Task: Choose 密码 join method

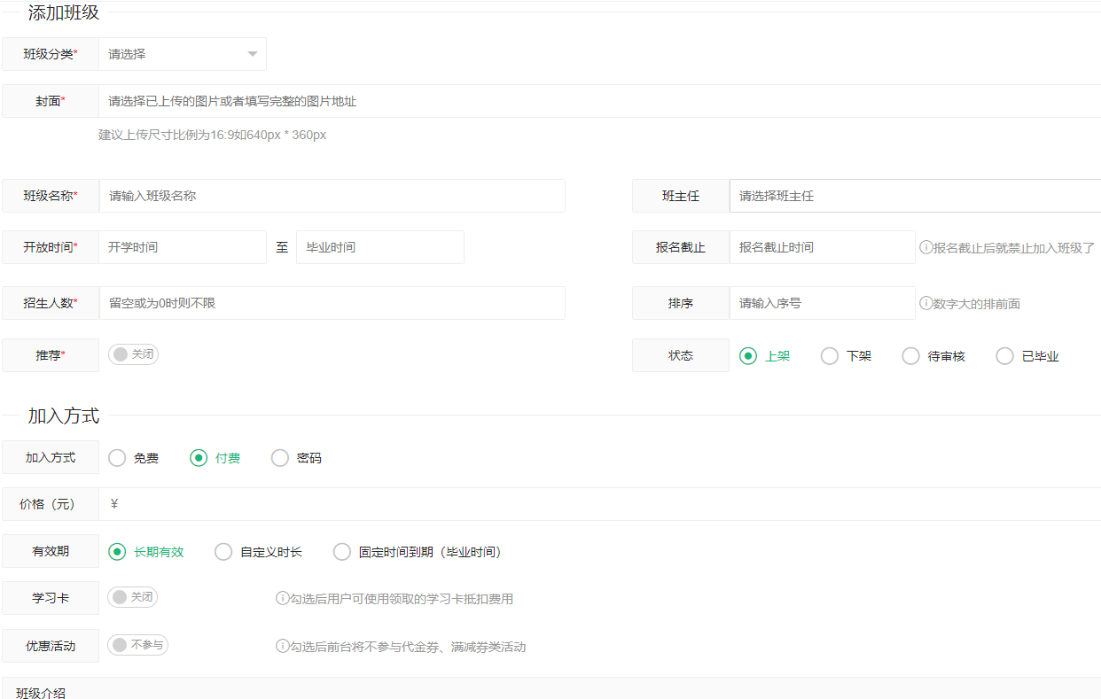Action: (280, 458)
